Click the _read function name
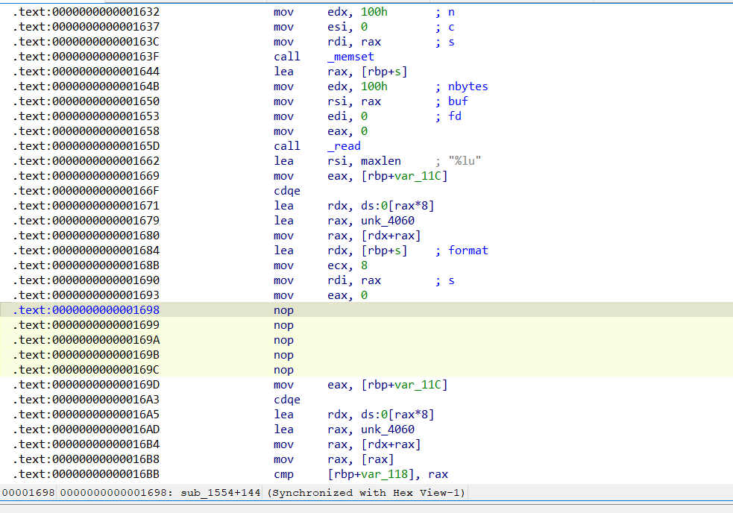The image size is (733, 513). (x=344, y=146)
